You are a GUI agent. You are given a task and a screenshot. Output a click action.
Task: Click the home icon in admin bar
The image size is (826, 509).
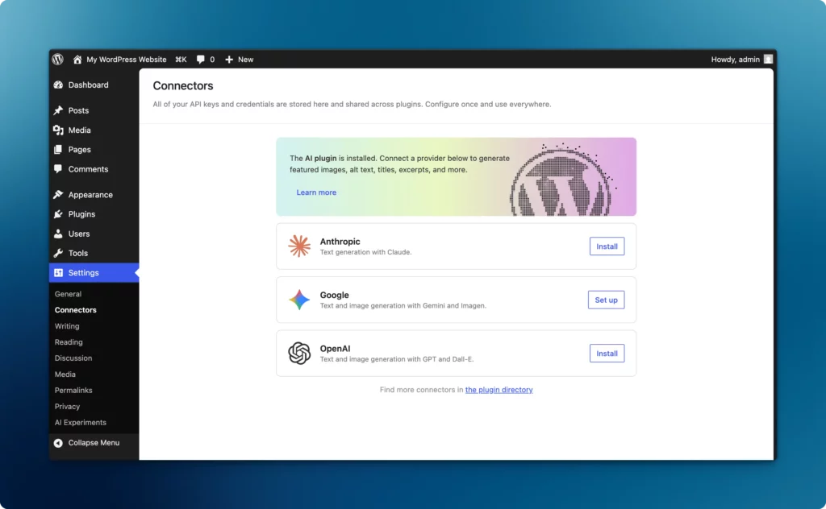point(77,60)
